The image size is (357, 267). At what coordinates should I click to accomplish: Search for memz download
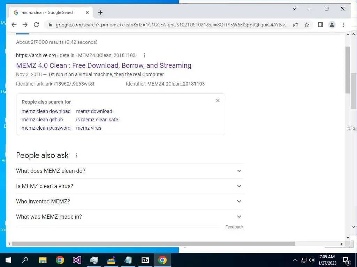point(94,111)
